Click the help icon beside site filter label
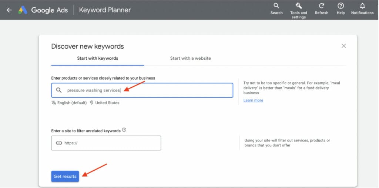This screenshot has width=379, height=188. 124,130
